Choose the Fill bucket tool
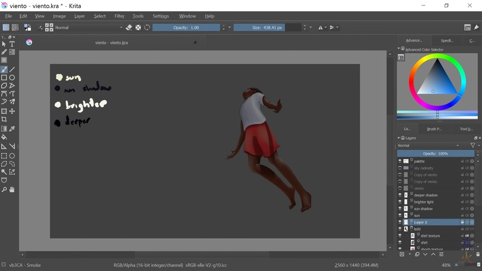Viewport: 482px width, 271px height. 4,137
